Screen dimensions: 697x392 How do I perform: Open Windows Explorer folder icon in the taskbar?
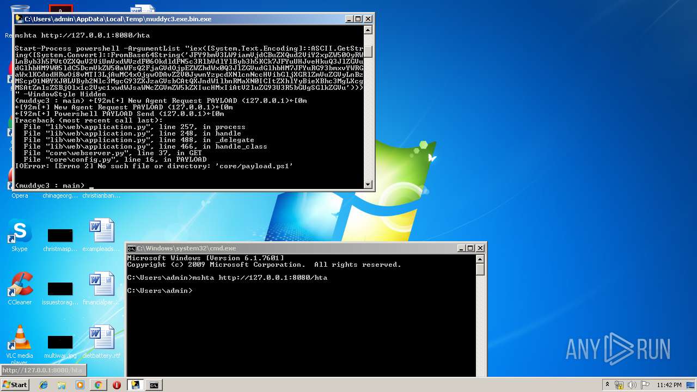click(62, 385)
